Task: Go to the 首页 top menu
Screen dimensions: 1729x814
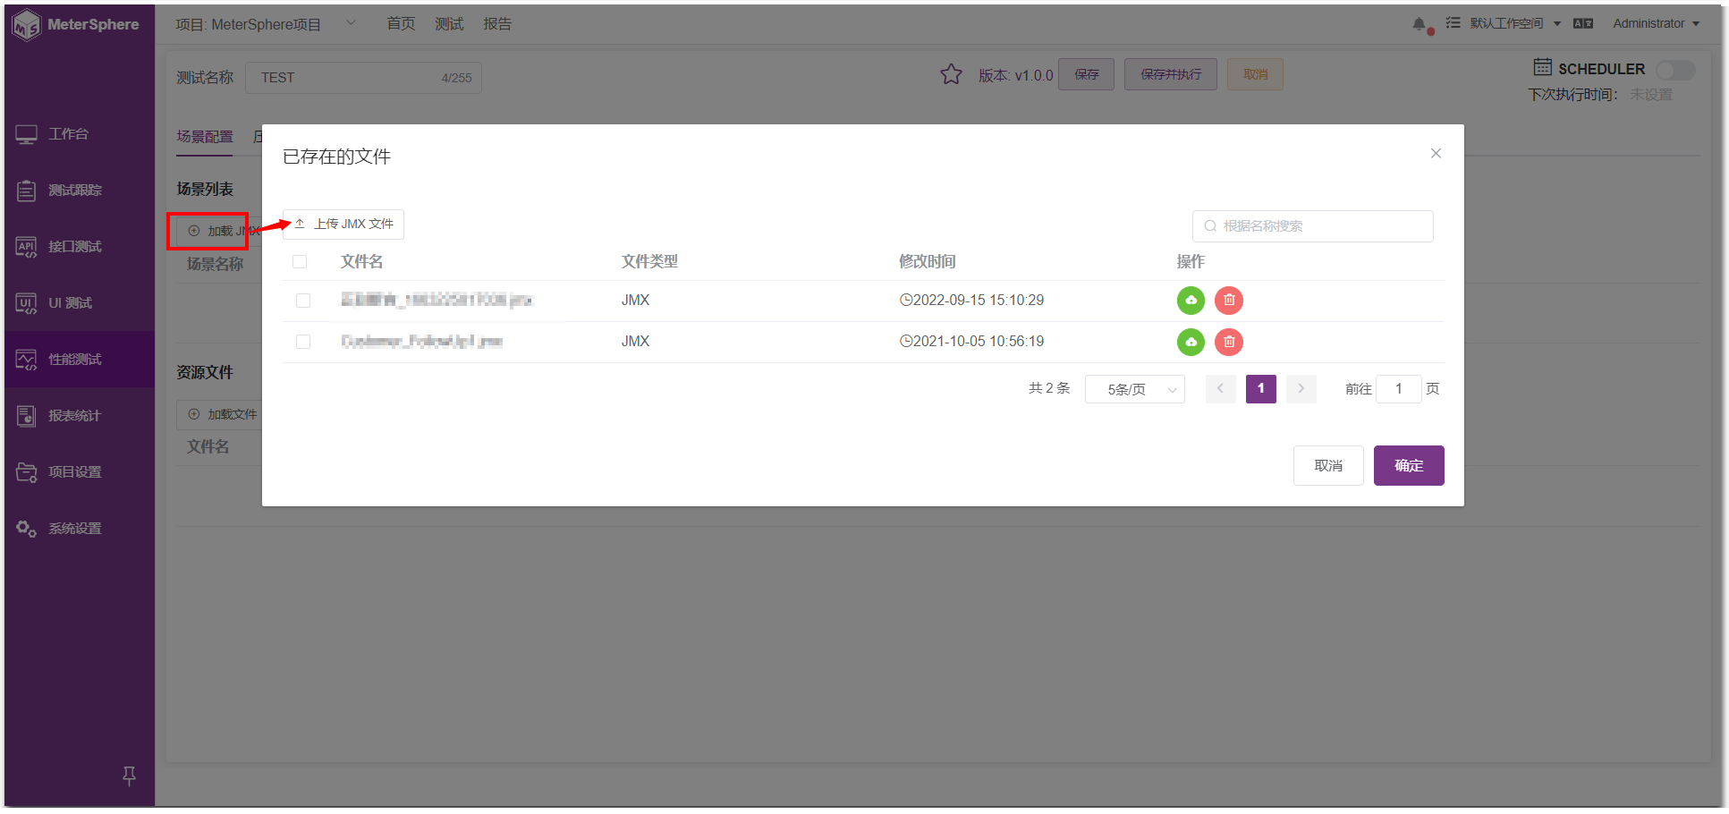Action: tap(401, 24)
